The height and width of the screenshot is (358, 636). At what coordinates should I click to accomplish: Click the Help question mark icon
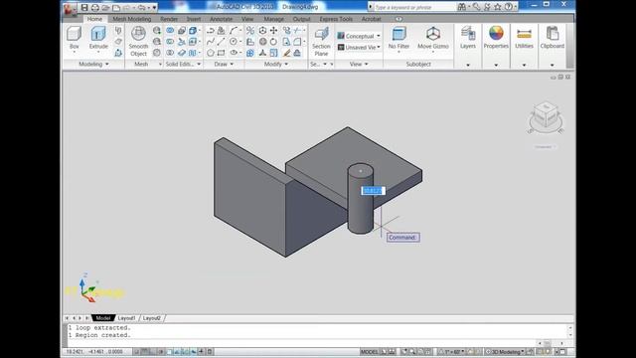[508, 7]
